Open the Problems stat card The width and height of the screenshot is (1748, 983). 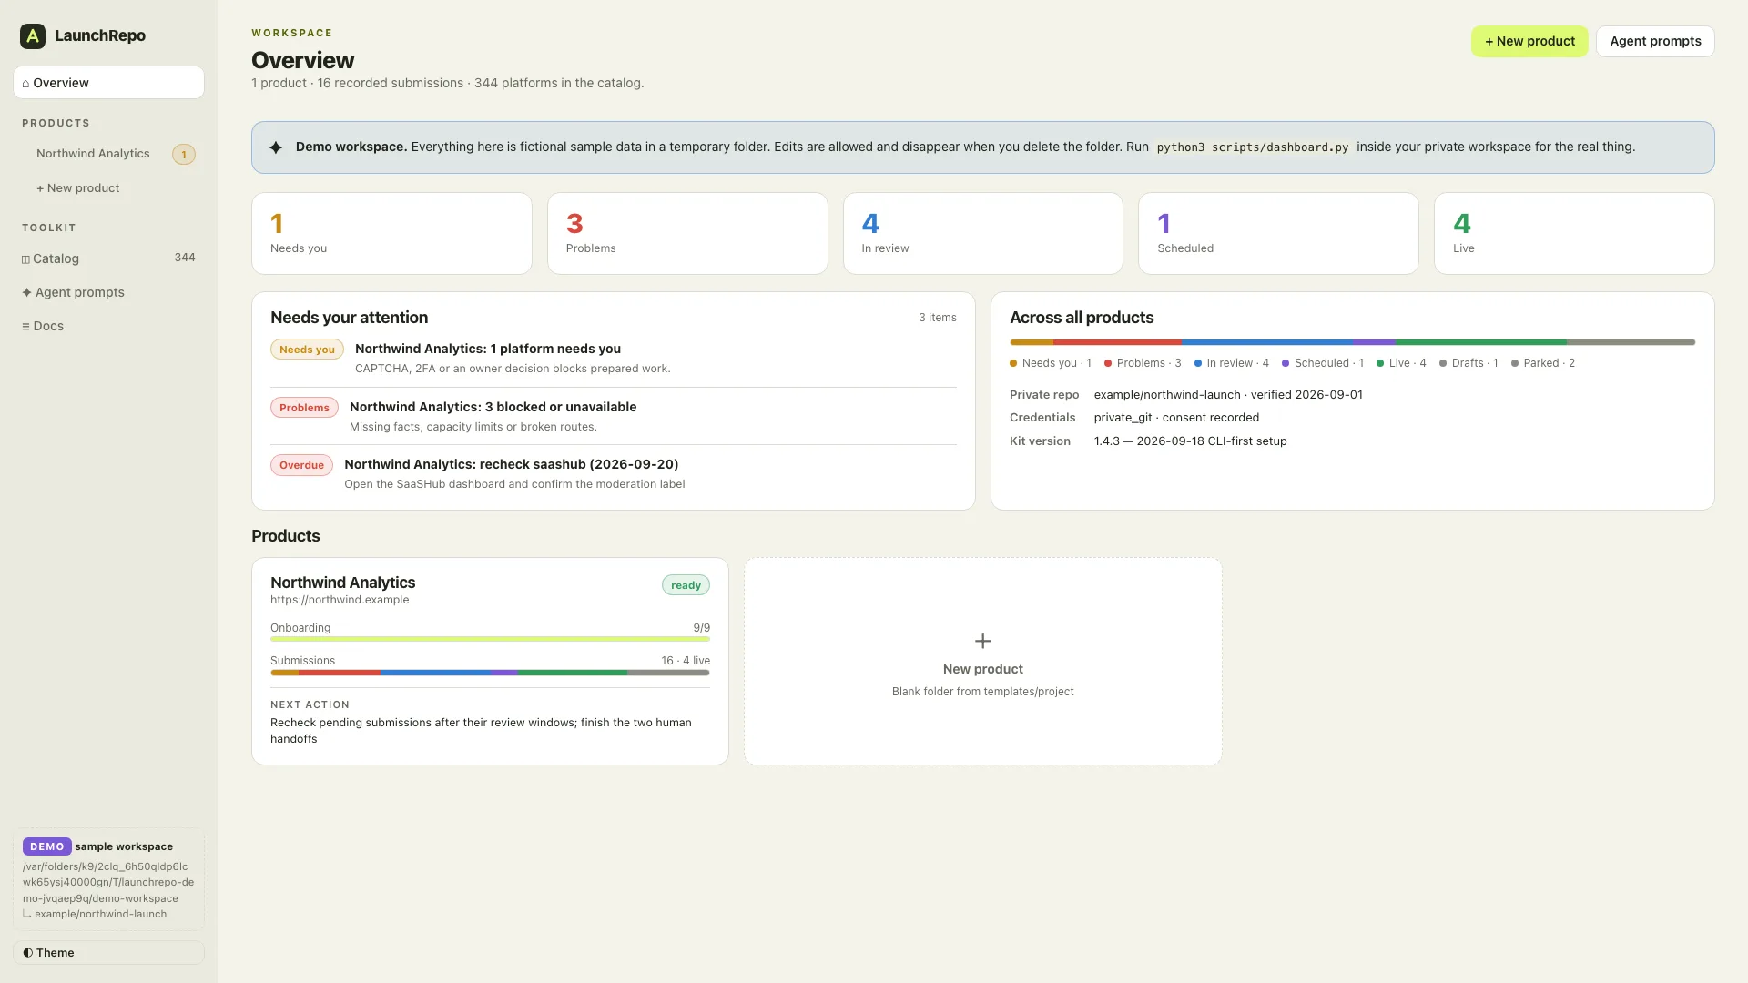pos(687,233)
